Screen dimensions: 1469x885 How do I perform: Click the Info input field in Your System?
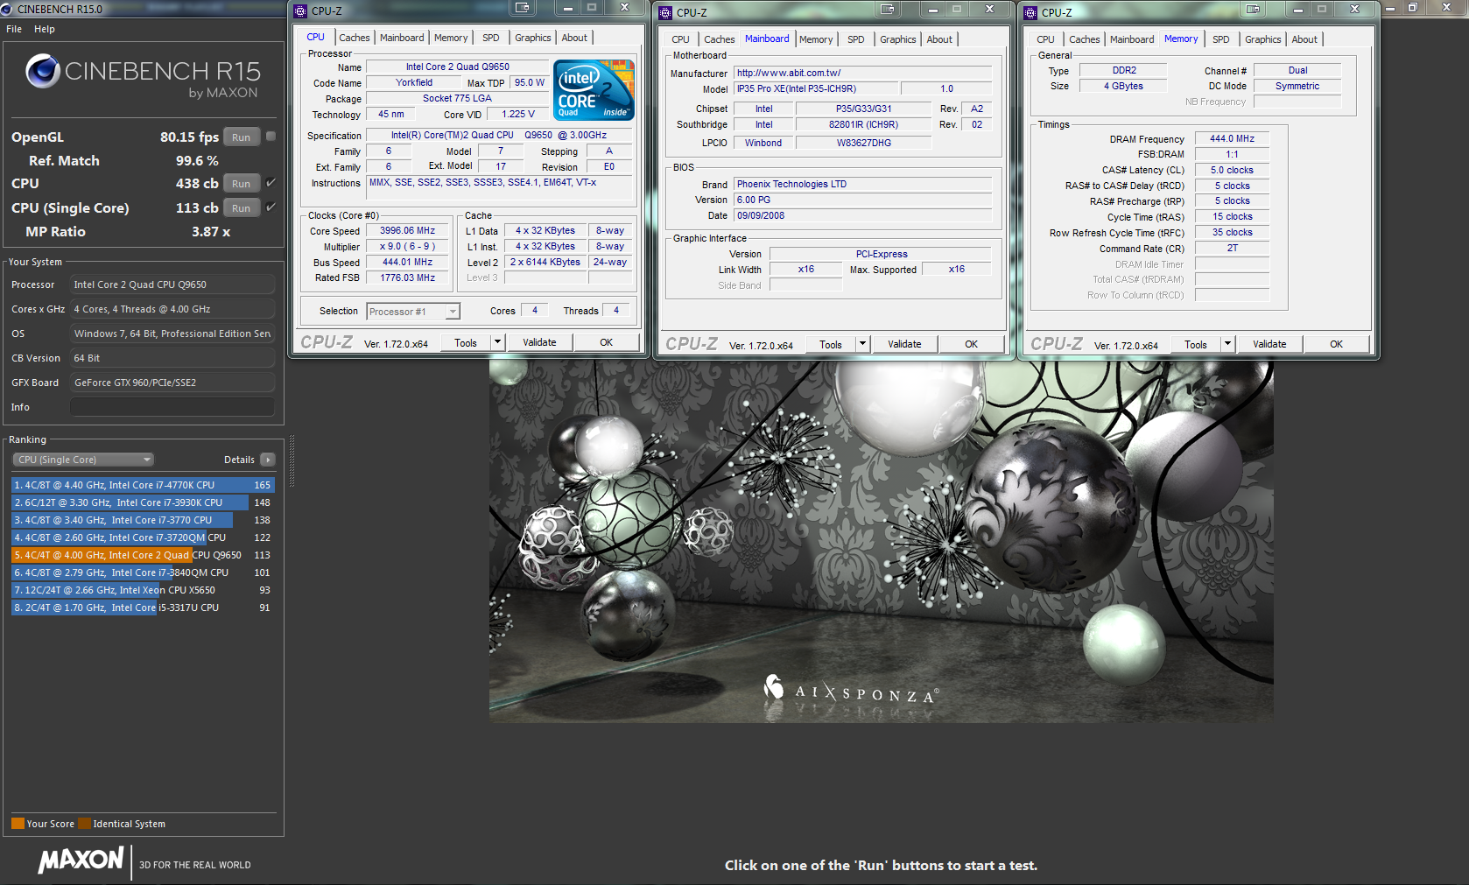[172, 407]
